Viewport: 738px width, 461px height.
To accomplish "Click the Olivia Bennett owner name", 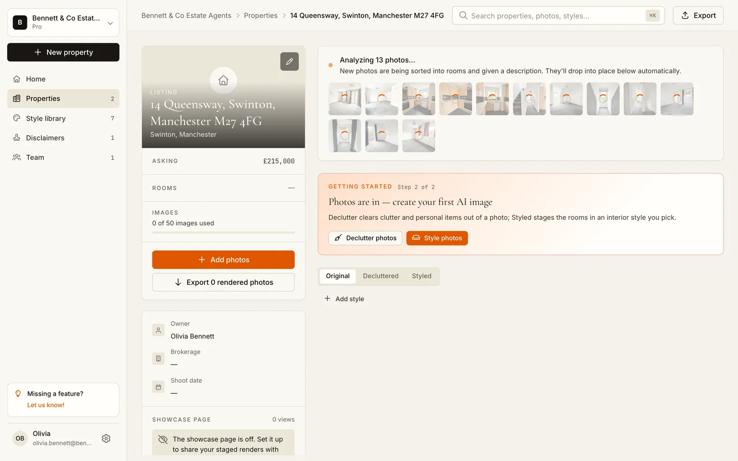I will click(192, 336).
